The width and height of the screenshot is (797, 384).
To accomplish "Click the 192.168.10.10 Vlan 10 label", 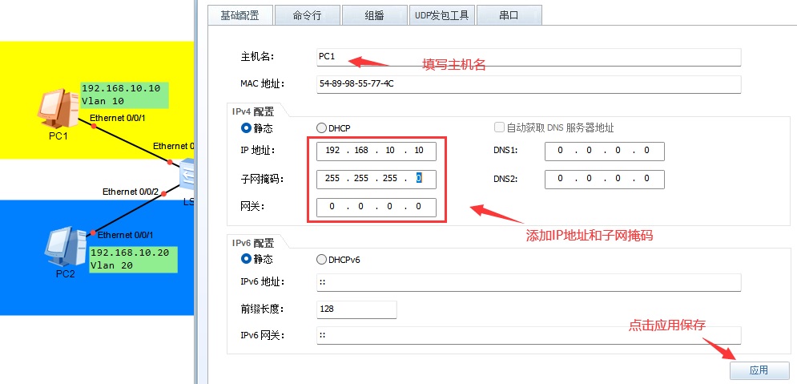I will 124,95.
